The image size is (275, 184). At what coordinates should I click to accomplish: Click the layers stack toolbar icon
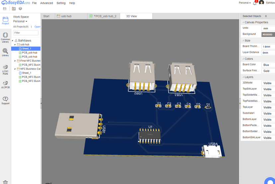(20, 9)
